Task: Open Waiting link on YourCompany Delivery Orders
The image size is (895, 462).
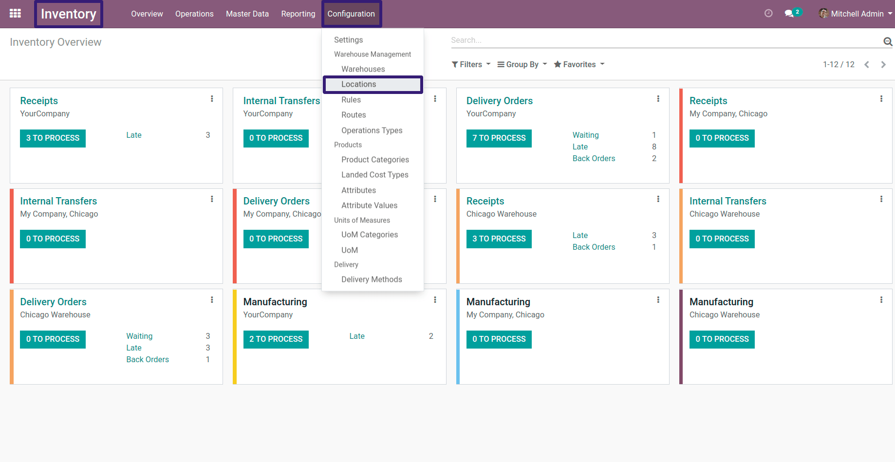Action: point(586,135)
